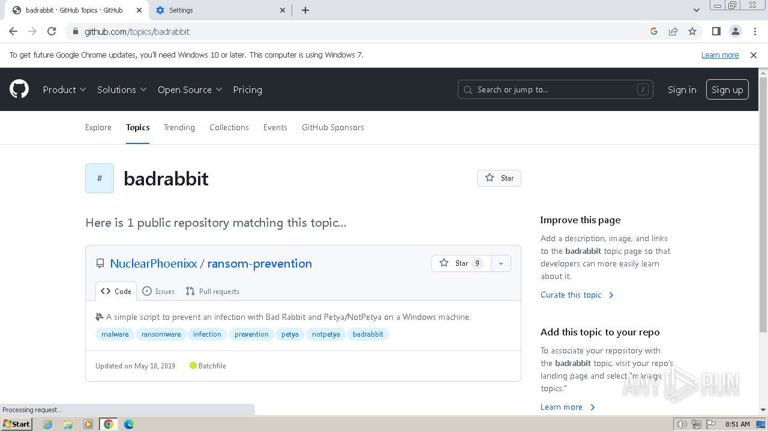
Task: Click the Chrome taskbar icon
Action: [x=109, y=424]
